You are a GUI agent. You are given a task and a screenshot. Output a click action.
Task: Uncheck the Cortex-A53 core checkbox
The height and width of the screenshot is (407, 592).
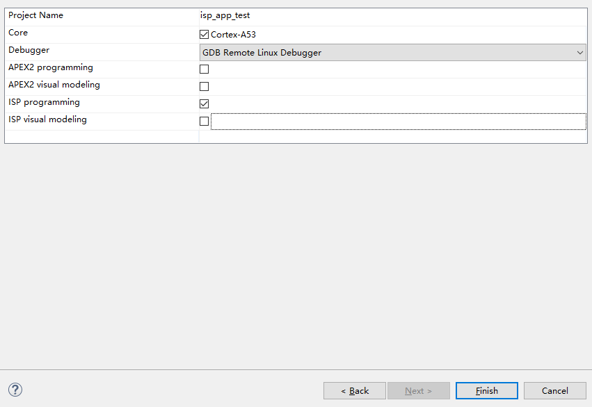[204, 35]
